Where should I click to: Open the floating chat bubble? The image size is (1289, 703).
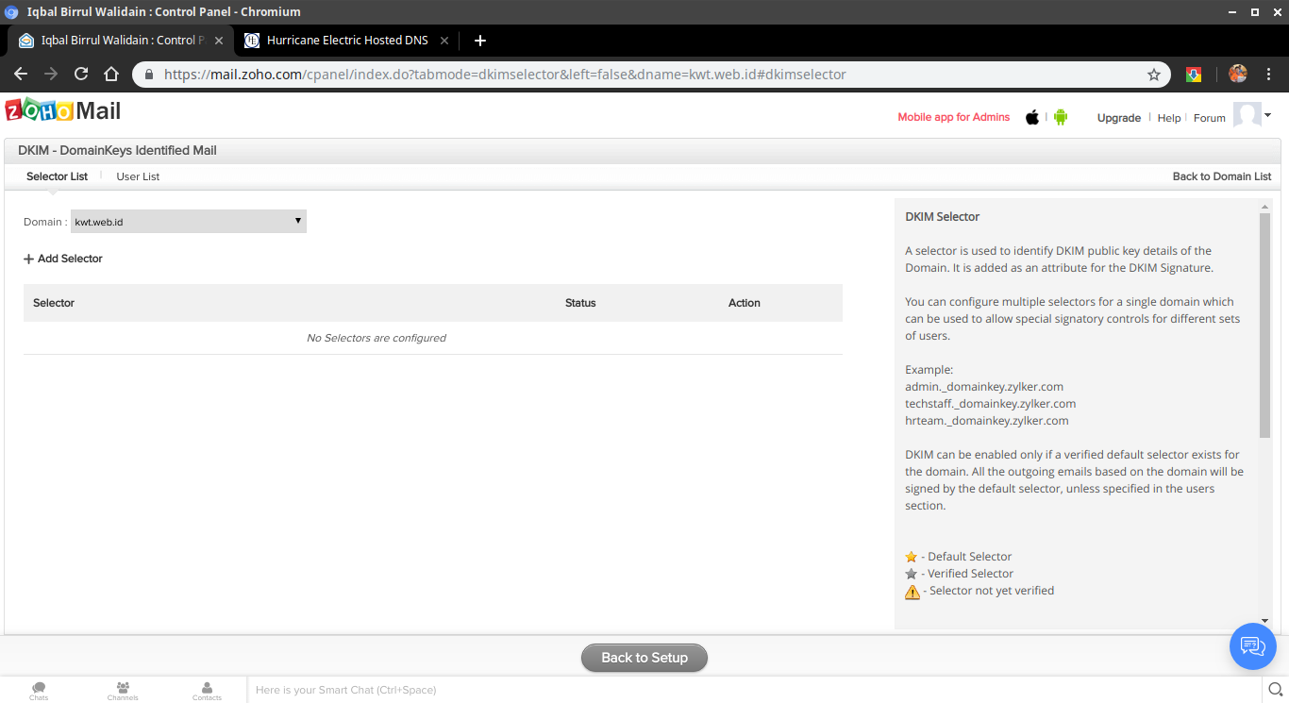pyautogui.click(x=1252, y=646)
